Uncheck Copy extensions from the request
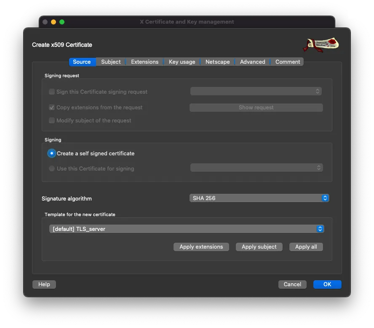Image resolution: width=374 pixels, height=328 pixels. pos(51,107)
